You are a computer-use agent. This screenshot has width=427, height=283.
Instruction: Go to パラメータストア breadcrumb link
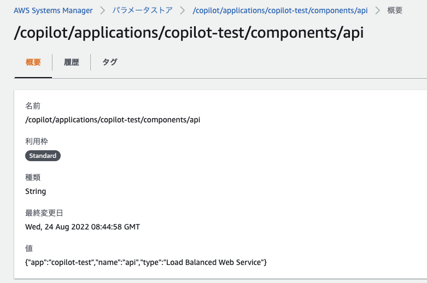pyautogui.click(x=143, y=10)
